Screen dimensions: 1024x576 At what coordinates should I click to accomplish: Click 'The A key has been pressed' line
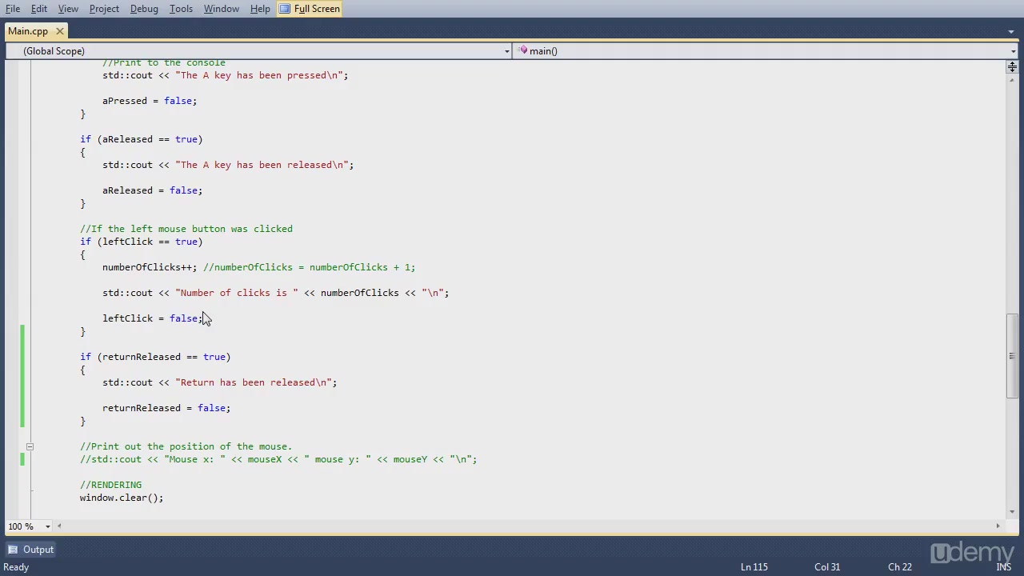226,75
